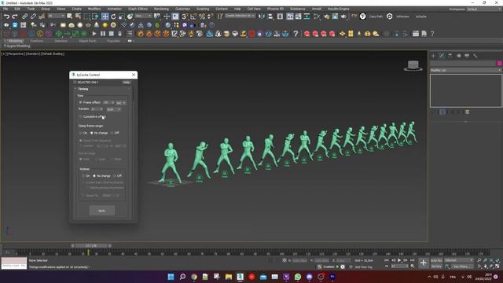Open the Create plus tab in command panel
The image size is (503, 283).
[433, 56]
